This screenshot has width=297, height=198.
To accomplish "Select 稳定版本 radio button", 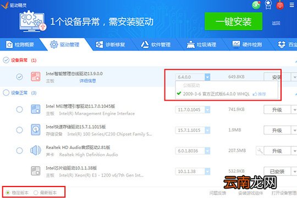I will [x=8, y=193].
